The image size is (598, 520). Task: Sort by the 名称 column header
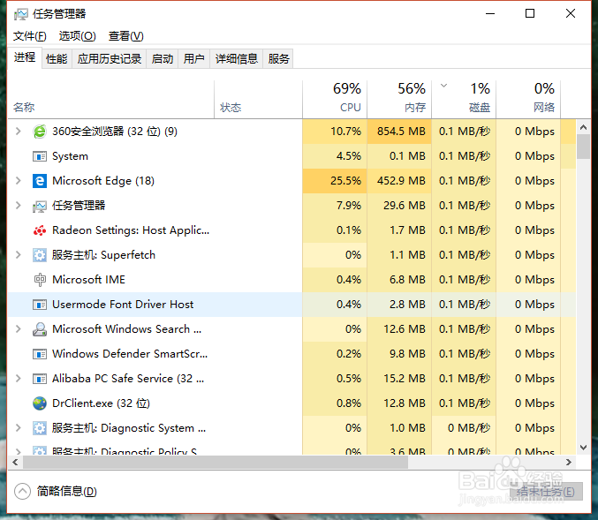111,100
